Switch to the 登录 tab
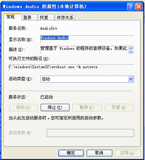 coord(29,18)
